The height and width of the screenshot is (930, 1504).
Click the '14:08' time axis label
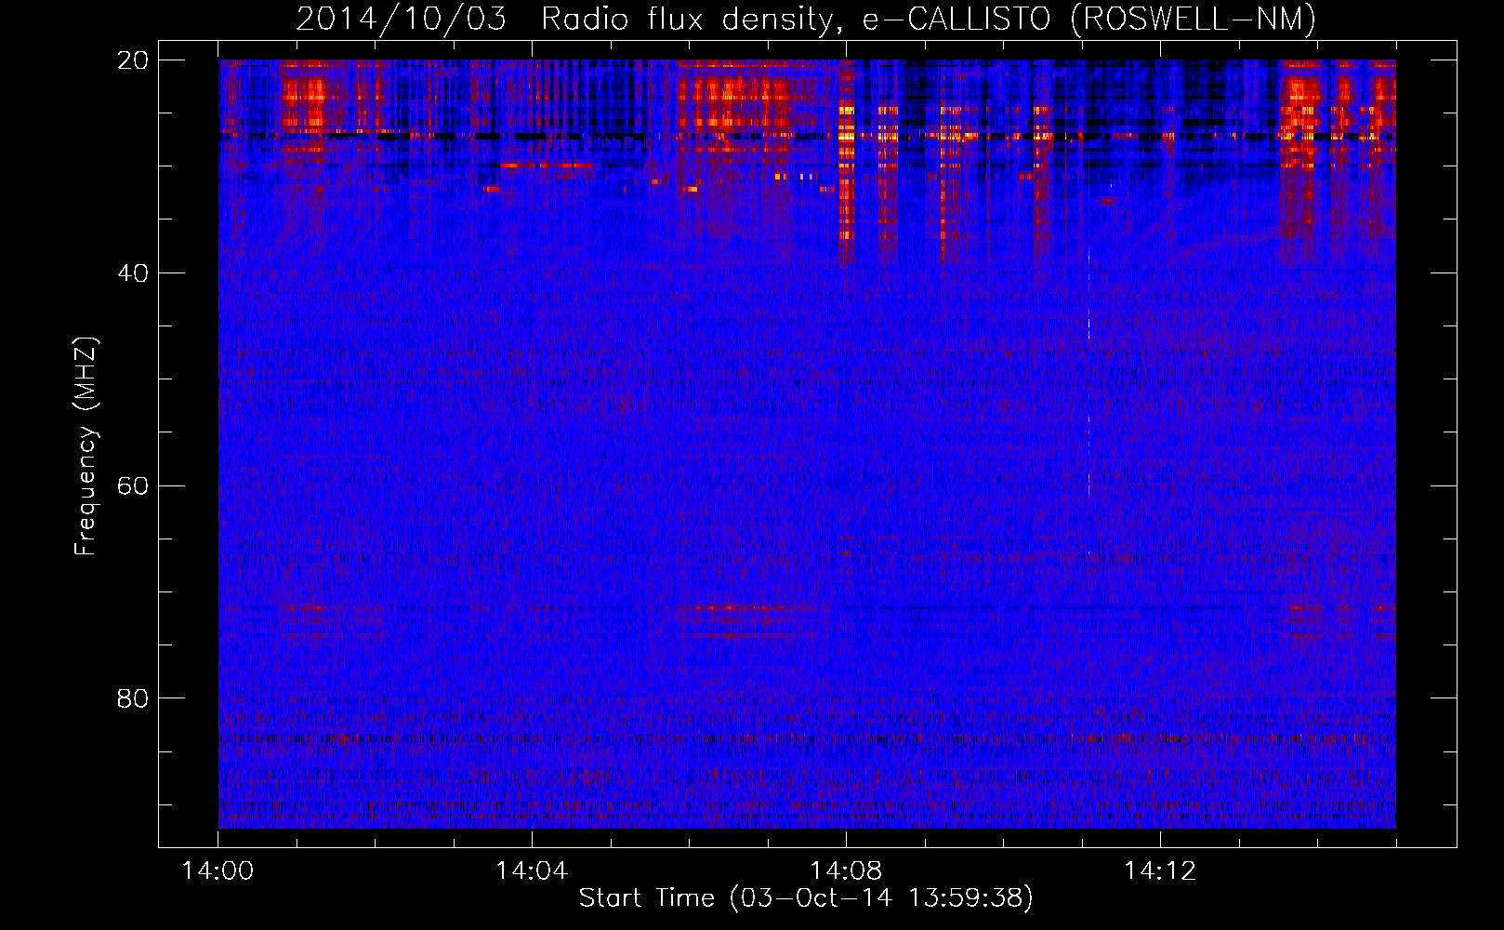coord(846,870)
